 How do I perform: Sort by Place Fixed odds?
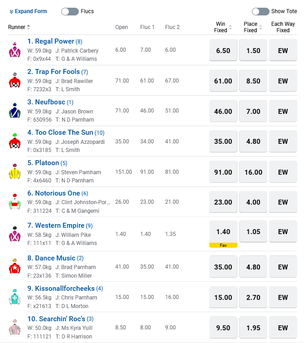click(x=252, y=27)
